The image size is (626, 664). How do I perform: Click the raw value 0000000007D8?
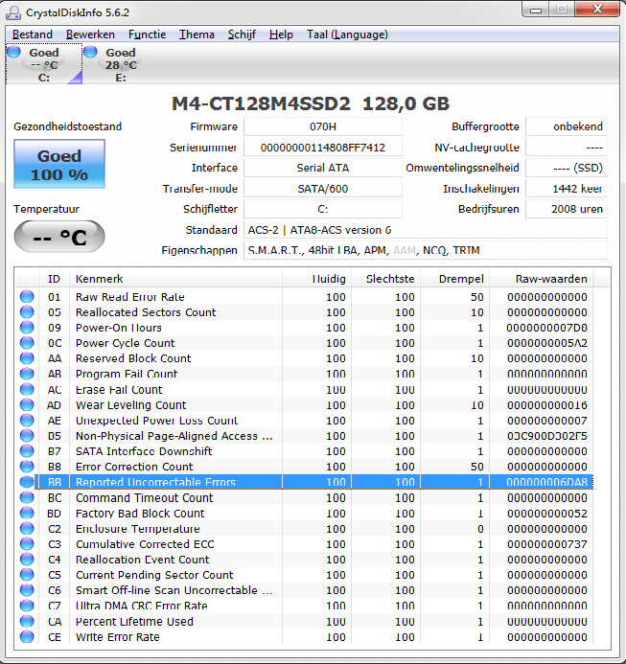(x=546, y=328)
